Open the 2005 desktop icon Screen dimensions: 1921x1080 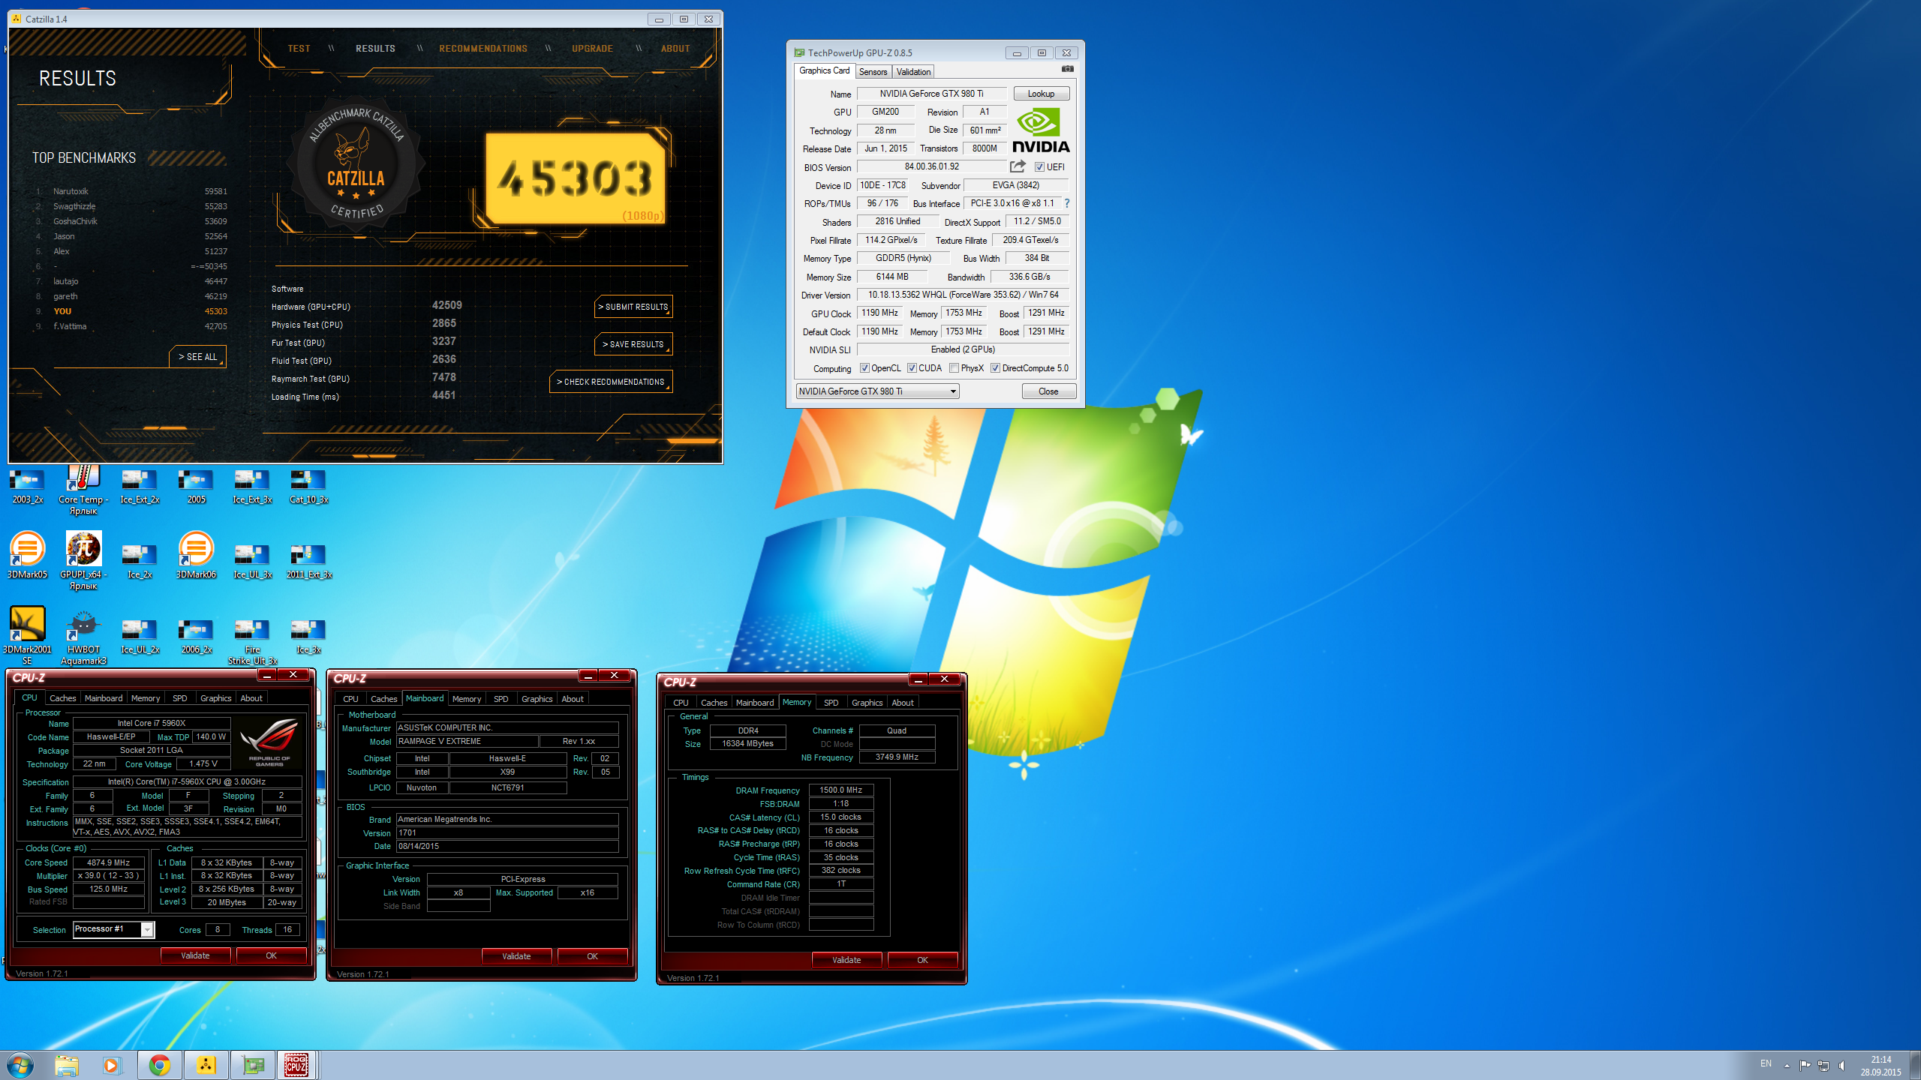pos(196,484)
